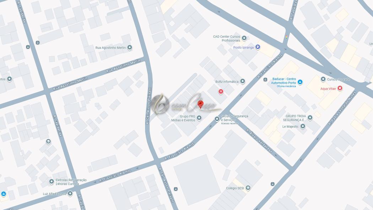Image resolution: width=373 pixels, height=210 pixels.
Task: Click the bus stop icon beside Baducar
Action: pos(265,80)
